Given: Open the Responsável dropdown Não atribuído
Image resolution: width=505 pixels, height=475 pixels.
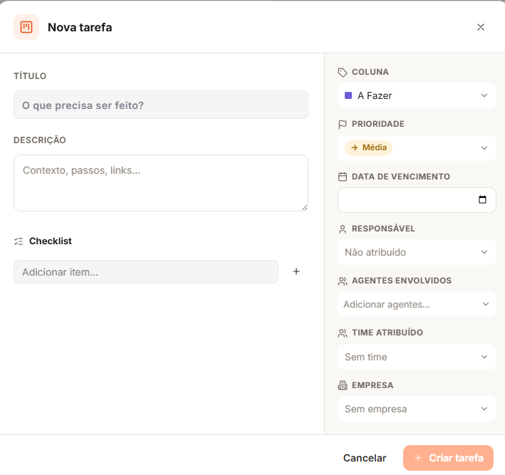Looking at the screenshot, I should coord(417,252).
